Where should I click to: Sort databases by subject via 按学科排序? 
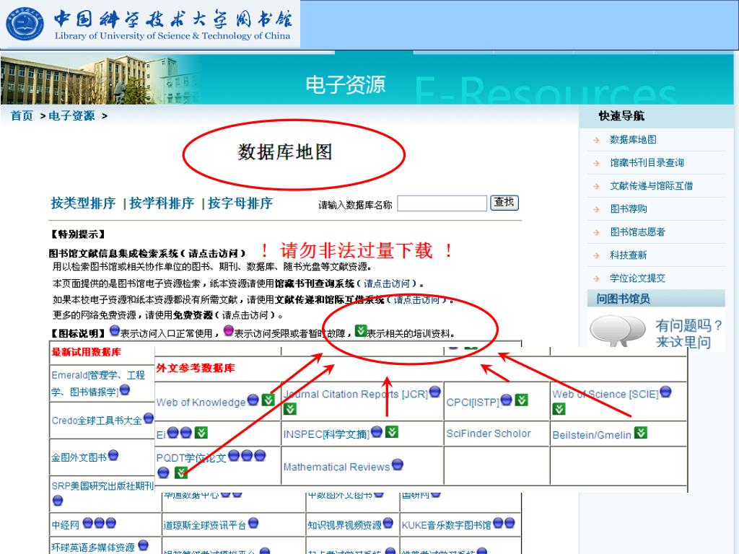pyautogui.click(x=161, y=203)
